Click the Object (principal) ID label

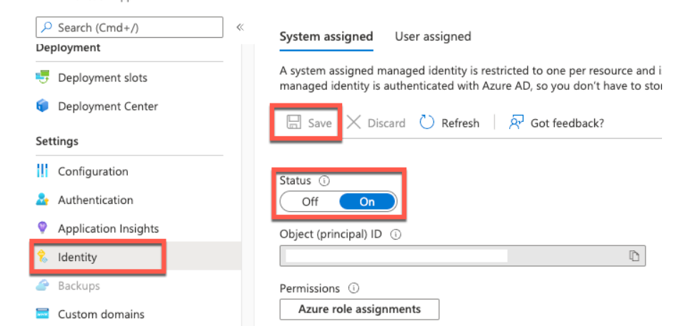click(x=330, y=235)
